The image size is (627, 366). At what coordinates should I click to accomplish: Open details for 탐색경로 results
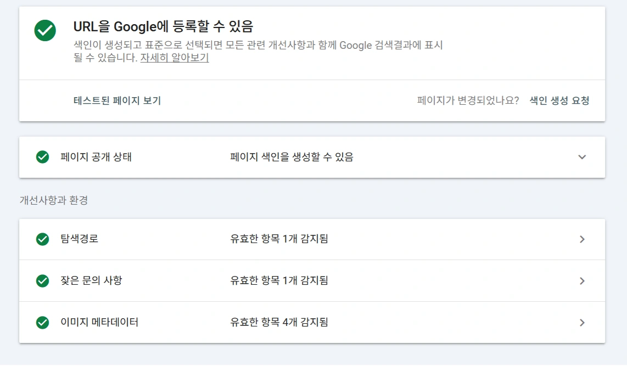(582, 239)
